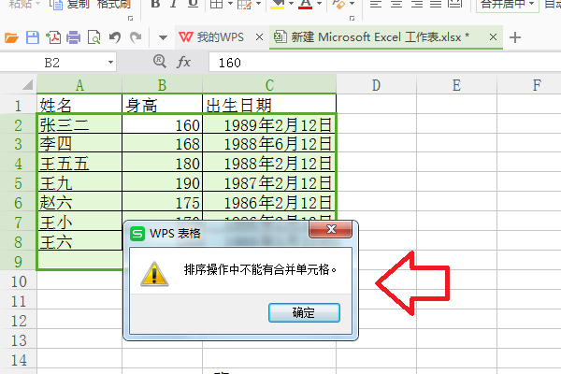The height and width of the screenshot is (374, 561).
Task: Select row 10 header
Action: pos(19,281)
